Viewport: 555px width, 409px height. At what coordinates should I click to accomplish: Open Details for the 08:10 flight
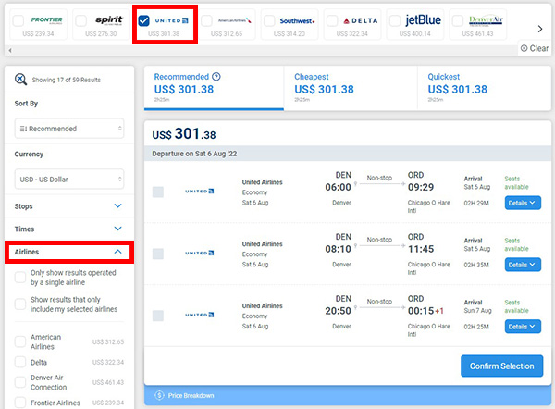coord(523,265)
